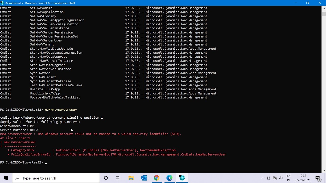
Task: Click the Sync-NAVTenant cmdlet text
Action: (43, 77)
